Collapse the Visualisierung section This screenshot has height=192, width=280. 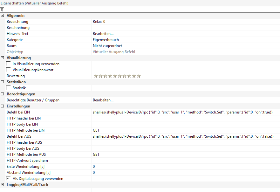coord(3,58)
